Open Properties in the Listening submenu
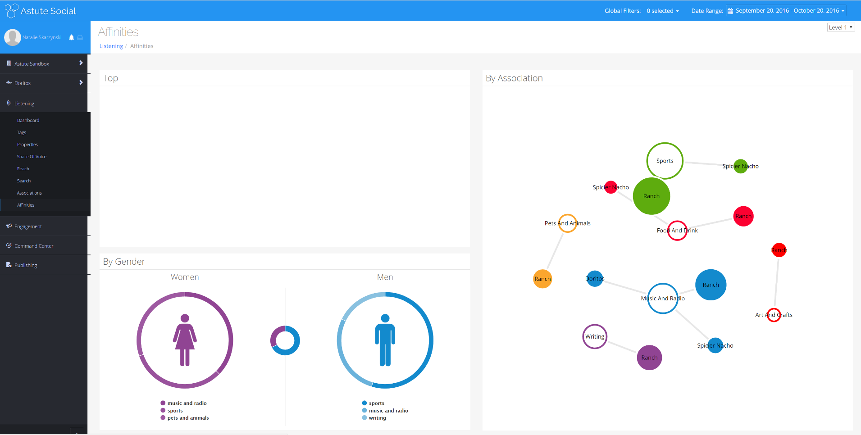 pos(27,145)
